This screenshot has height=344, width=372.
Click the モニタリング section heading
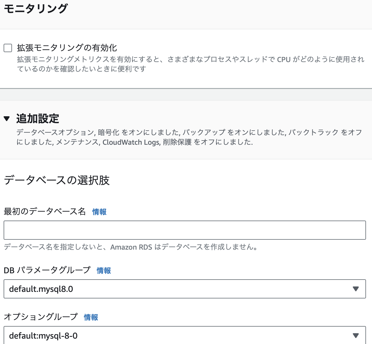pyautogui.click(x=36, y=8)
